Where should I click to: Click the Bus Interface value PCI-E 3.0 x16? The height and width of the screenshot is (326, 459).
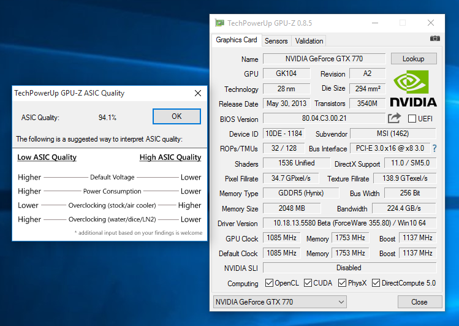[390, 148]
